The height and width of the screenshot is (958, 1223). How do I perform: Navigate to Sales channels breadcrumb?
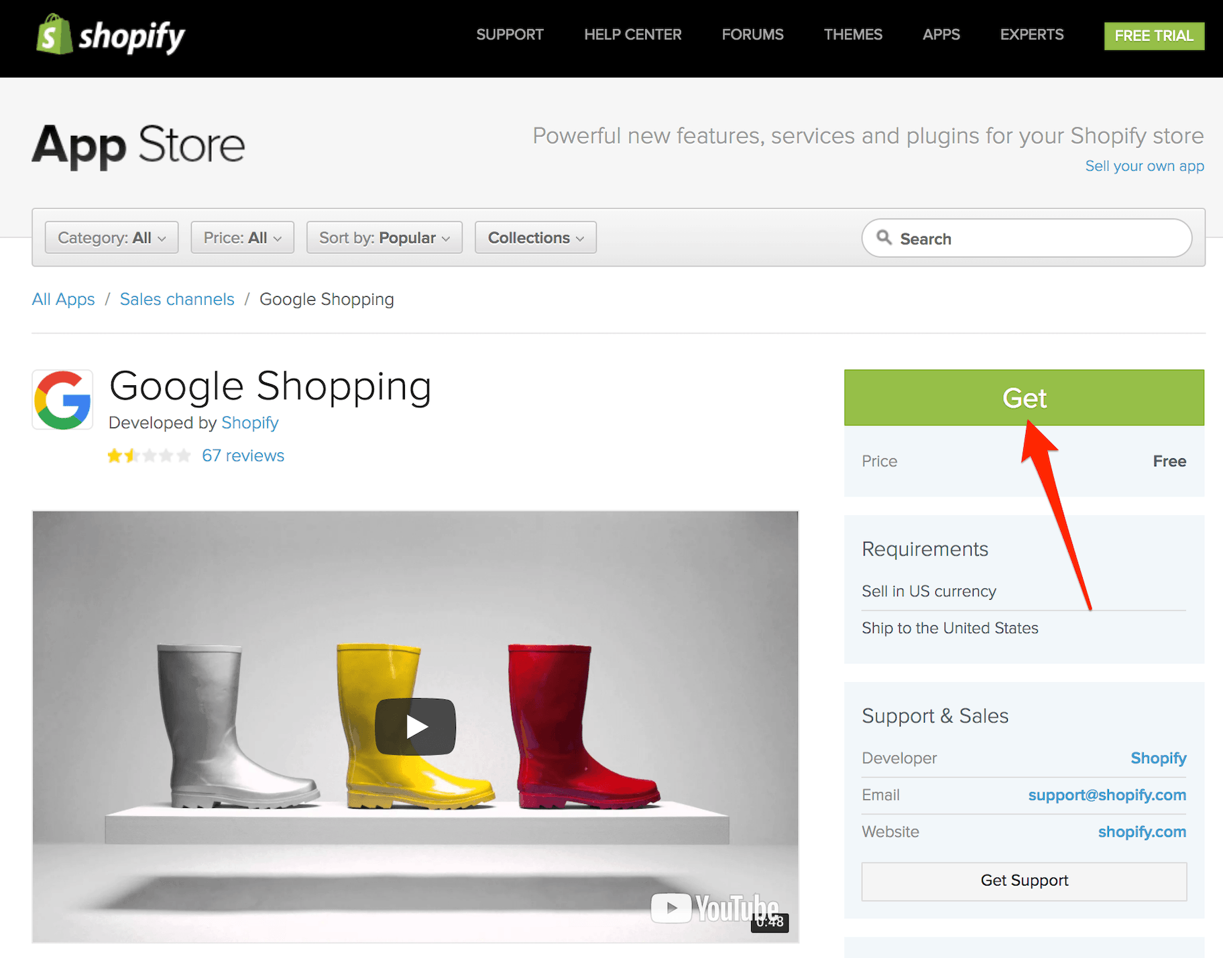coord(176,299)
